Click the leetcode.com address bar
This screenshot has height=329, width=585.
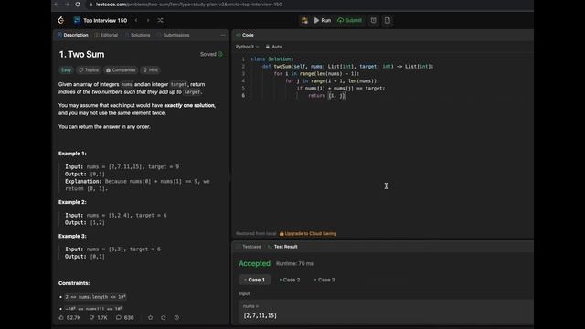click(188, 5)
